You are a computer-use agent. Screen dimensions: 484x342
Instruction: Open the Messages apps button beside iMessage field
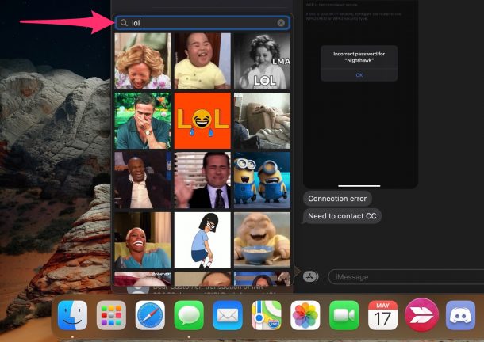312,276
